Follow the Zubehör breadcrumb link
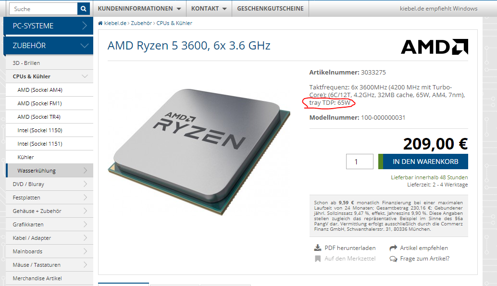The height and width of the screenshot is (286, 497). [x=141, y=23]
